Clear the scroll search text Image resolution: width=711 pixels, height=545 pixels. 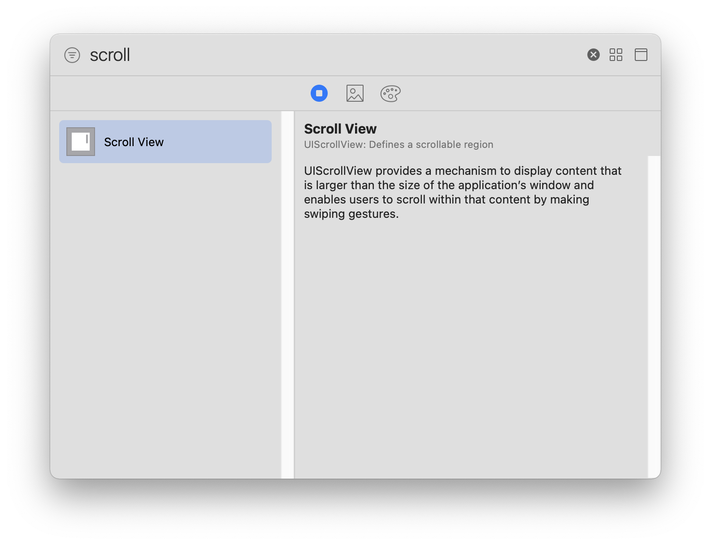point(593,55)
